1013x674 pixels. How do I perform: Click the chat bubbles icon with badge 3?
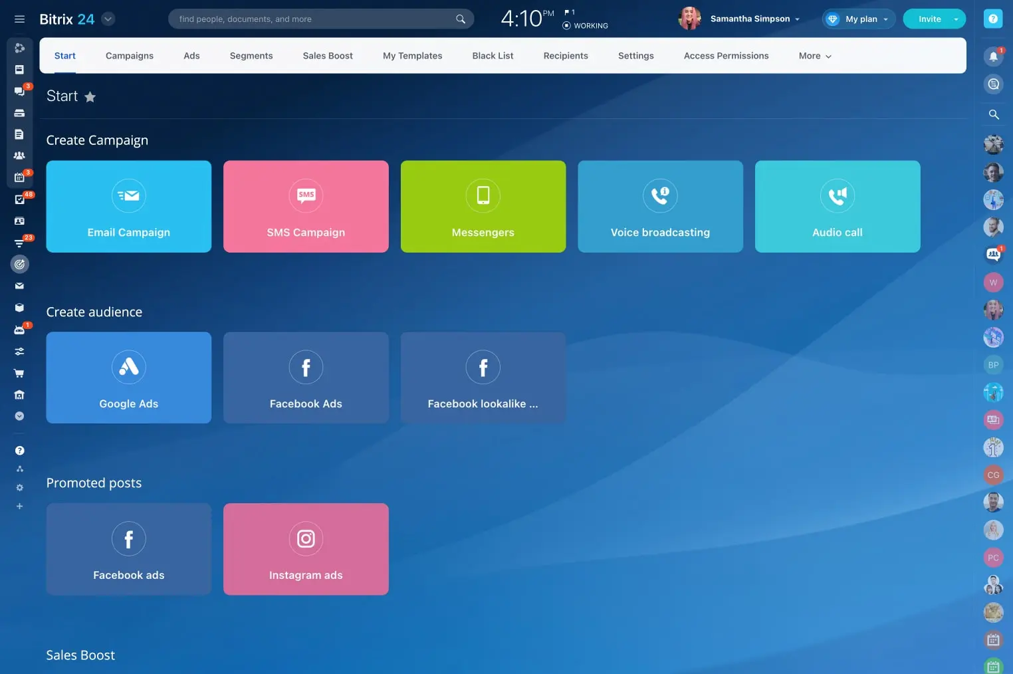coord(19,91)
